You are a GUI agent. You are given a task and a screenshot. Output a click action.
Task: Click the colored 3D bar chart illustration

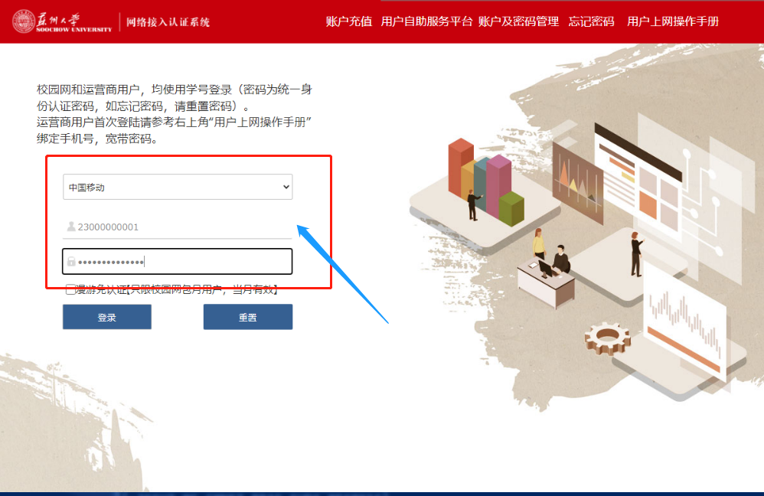click(x=486, y=181)
